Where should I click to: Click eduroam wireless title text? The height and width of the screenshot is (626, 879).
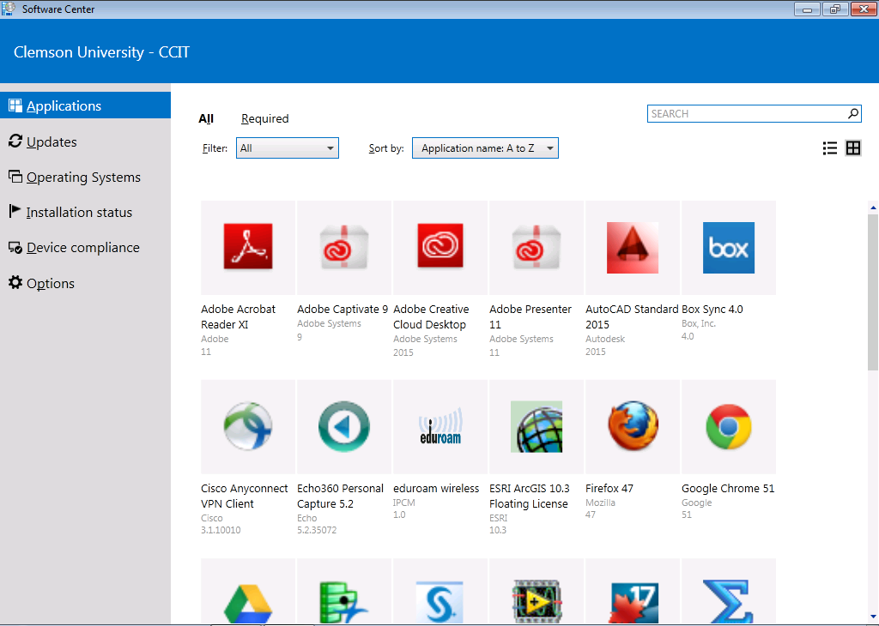click(x=436, y=488)
